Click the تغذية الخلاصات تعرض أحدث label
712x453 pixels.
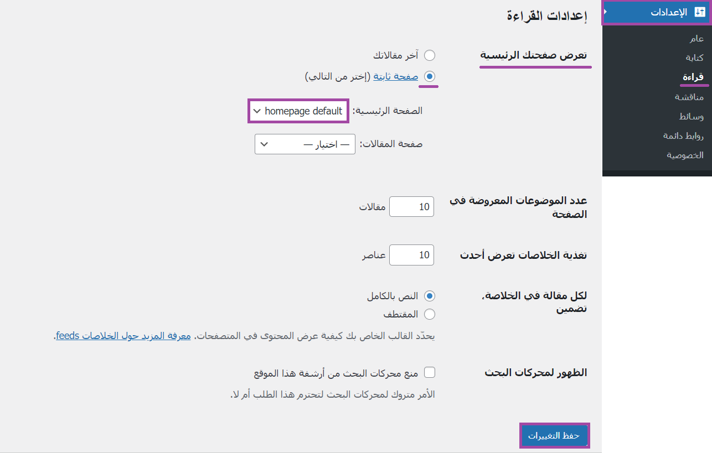click(524, 255)
